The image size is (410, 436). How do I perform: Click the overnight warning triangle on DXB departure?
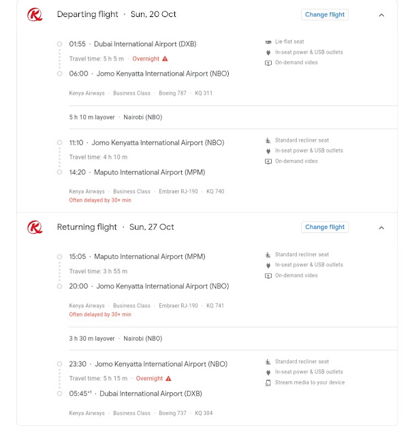165,59
